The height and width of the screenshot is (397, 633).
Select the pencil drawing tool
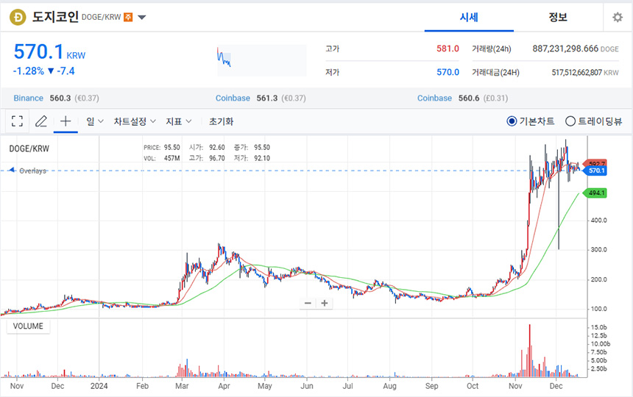click(x=41, y=121)
